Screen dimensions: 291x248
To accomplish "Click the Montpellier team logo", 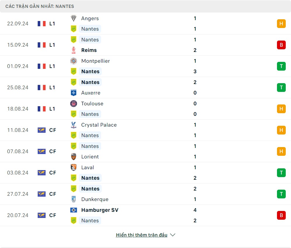I will tap(74, 61).
